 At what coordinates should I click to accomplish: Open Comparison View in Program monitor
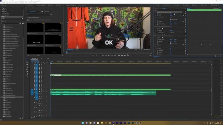128,55
